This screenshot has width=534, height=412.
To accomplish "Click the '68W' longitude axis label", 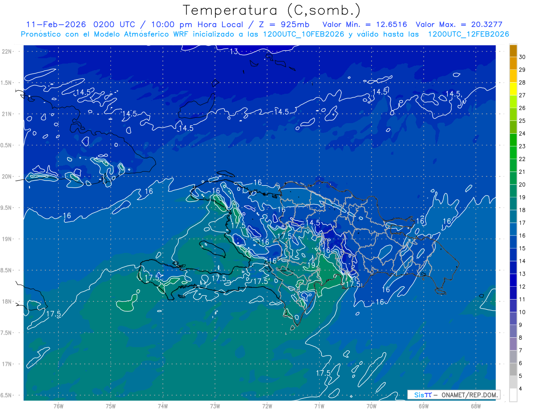I will (x=476, y=406).
